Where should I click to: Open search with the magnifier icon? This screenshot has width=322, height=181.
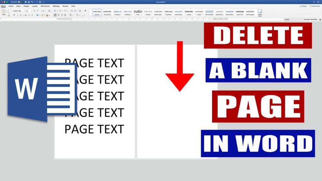[x=314, y=2]
